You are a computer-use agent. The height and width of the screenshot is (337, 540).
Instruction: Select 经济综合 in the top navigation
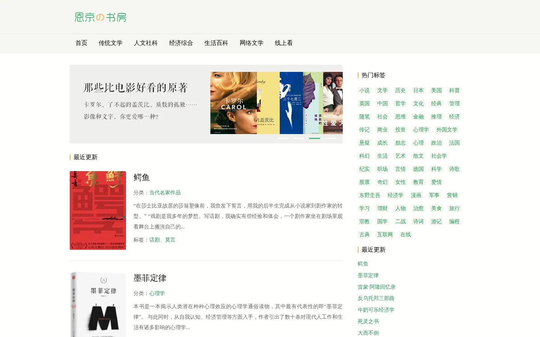pyautogui.click(x=181, y=43)
